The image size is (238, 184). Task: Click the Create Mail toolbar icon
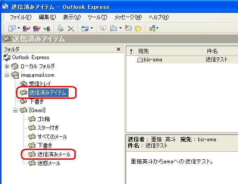(12, 28)
